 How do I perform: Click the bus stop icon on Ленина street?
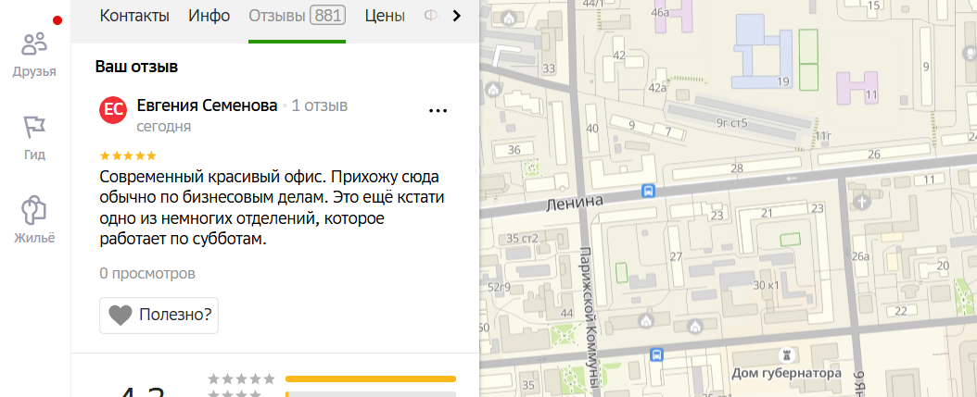[x=648, y=191]
